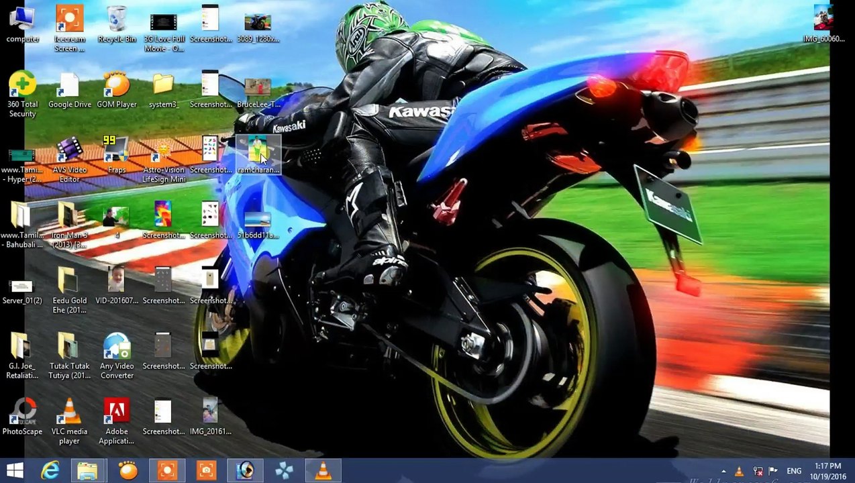Image resolution: width=855 pixels, height=483 pixels.
Task: Open the clock showing 1:17 PM
Action: [827, 471]
